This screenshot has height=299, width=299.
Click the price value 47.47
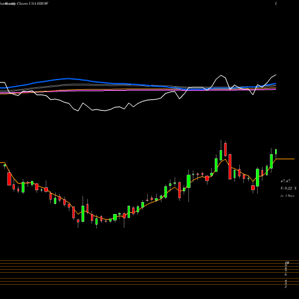285,181
